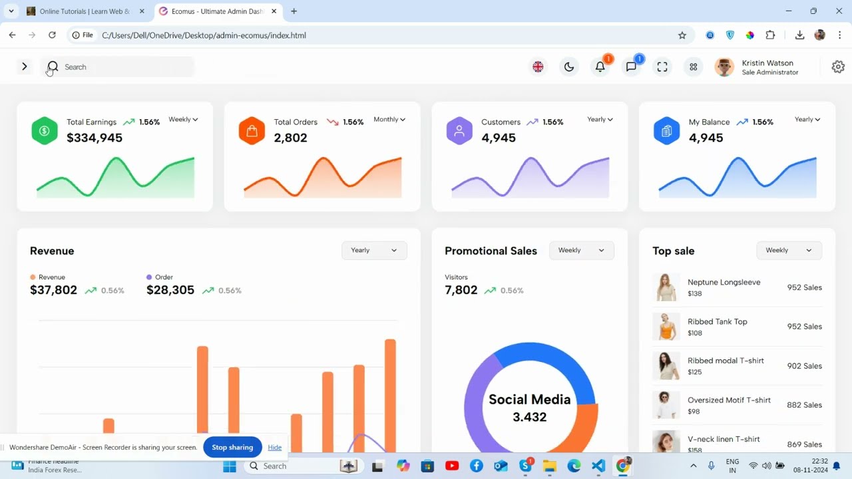Open Weekly dropdown on Total Earnings card

click(183, 120)
